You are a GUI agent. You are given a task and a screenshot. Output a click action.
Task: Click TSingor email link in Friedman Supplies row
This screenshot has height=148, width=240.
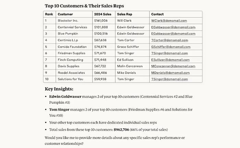point(169,53)
